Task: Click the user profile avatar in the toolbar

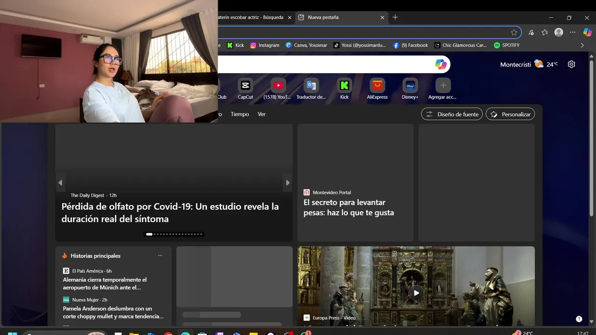Action: coord(559,32)
